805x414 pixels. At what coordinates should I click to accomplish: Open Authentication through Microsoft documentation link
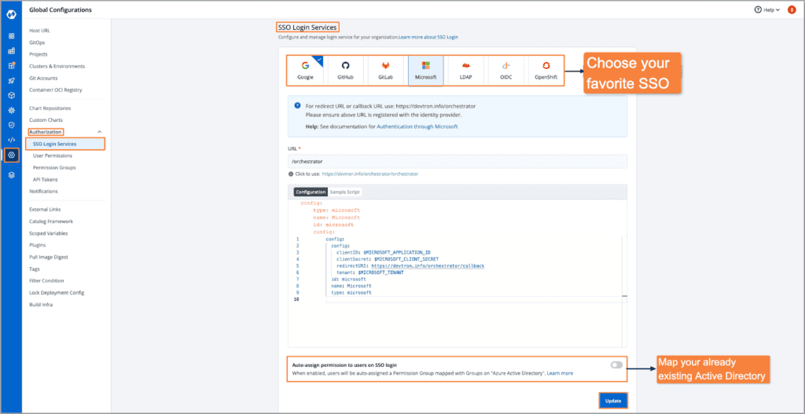417,126
